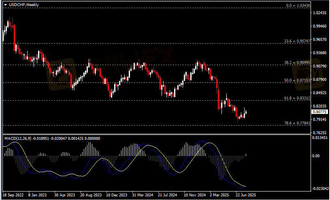Click the 1.02435 price scale label
The height and width of the screenshot is (200, 330).
point(320,13)
